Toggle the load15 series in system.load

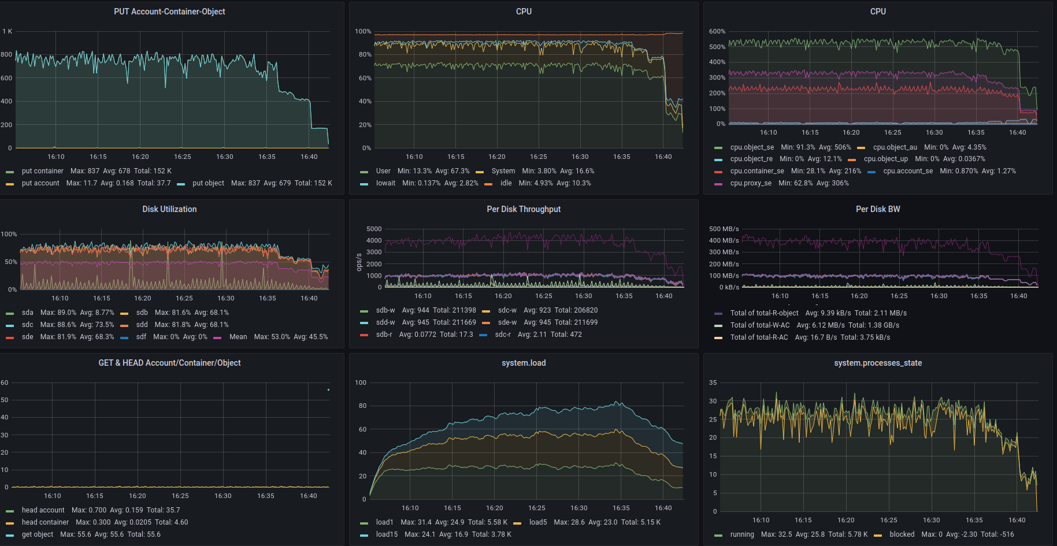387,534
